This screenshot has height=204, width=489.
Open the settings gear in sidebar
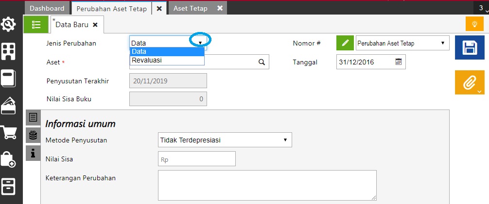click(x=9, y=24)
